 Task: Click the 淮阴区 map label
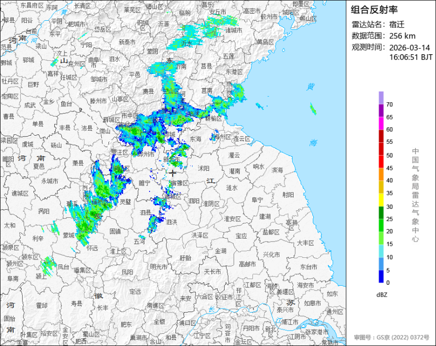point(211,204)
